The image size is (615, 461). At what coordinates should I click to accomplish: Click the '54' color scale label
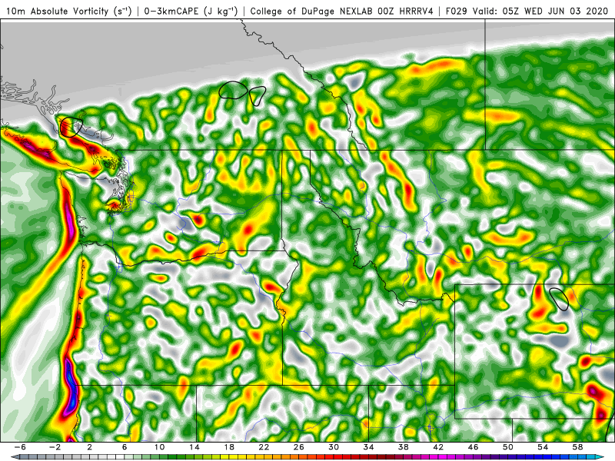point(543,447)
